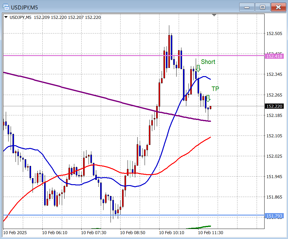Click the 152.505 price axis label
This screenshot has height=239, width=288.
point(274,33)
